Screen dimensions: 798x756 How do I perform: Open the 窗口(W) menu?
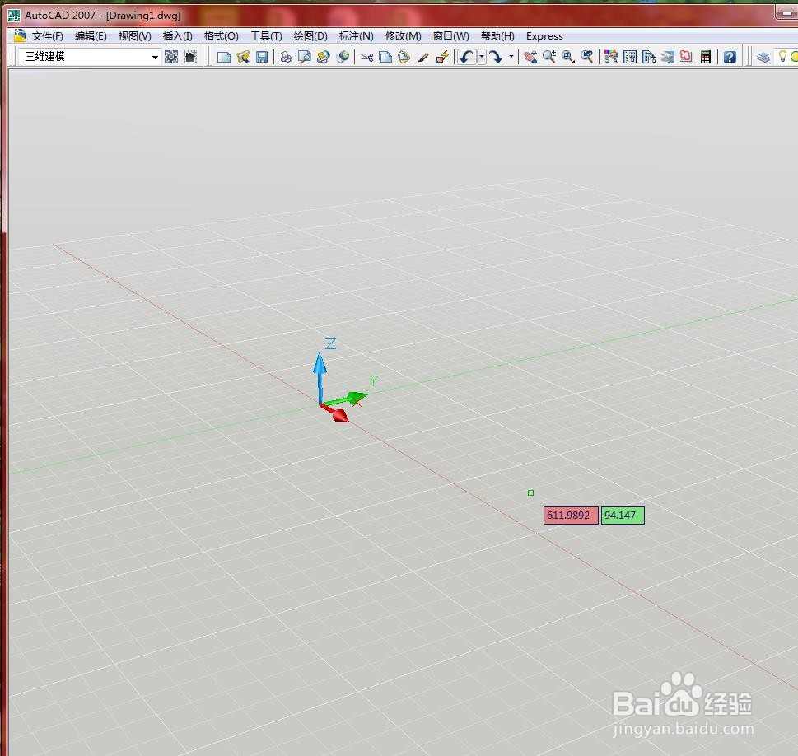coord(451,36)
